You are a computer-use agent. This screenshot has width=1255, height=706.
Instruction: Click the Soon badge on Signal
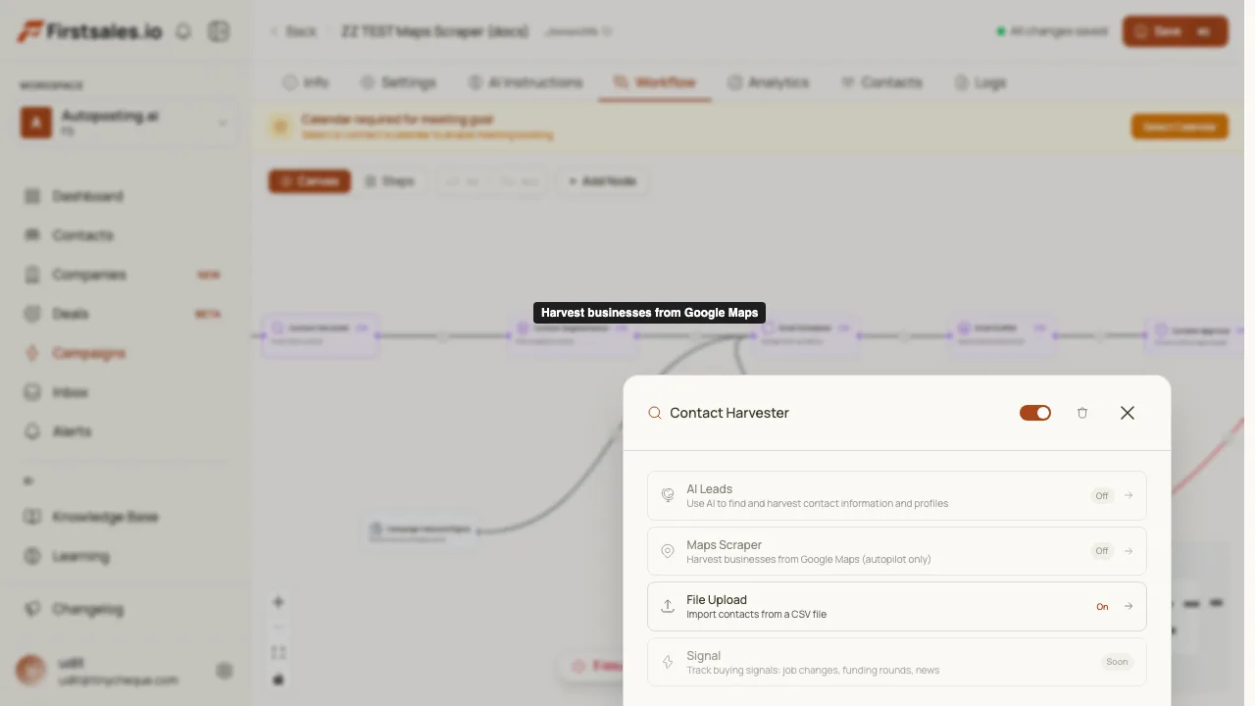point(1118,662)
